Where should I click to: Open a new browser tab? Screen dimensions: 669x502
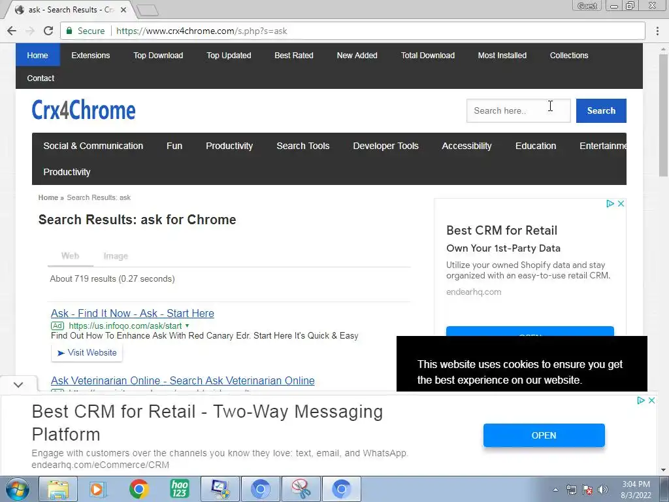(x=148, y=10)
